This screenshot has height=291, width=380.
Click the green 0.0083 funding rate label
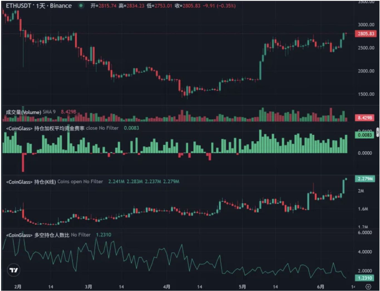365,135
